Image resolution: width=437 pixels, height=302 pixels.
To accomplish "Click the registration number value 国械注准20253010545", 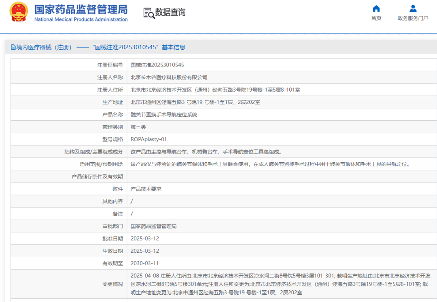I will (157, 65).
